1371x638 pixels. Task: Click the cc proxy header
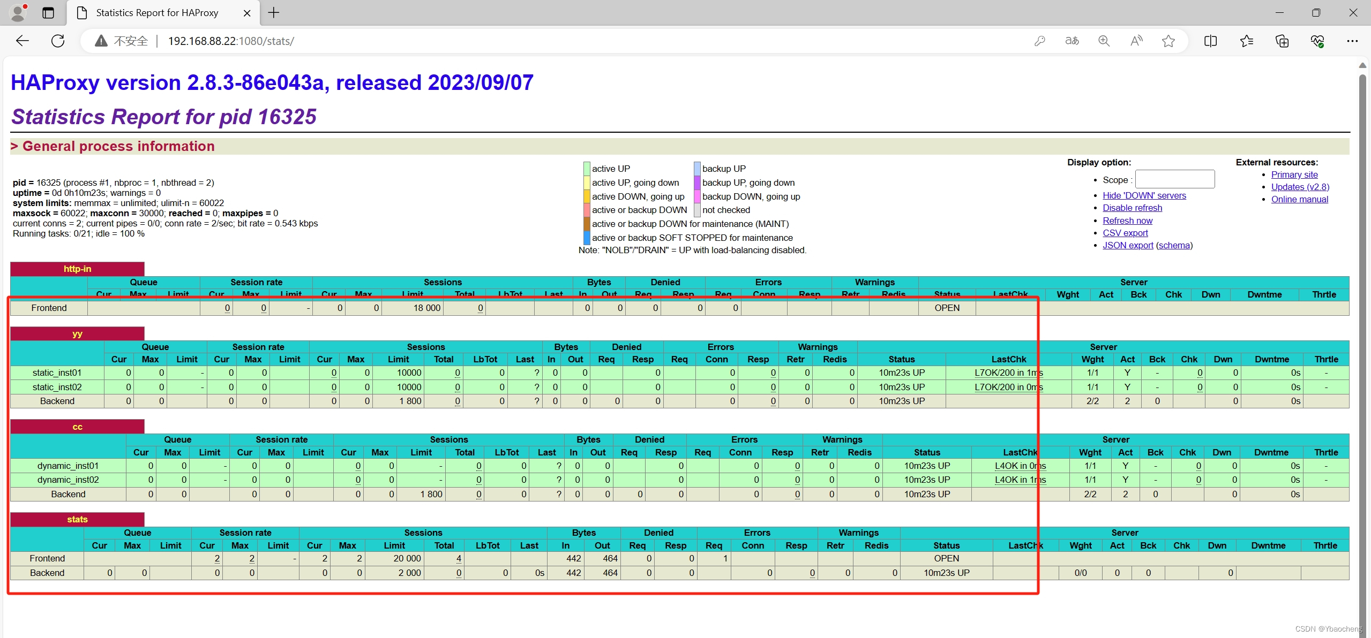77,427
